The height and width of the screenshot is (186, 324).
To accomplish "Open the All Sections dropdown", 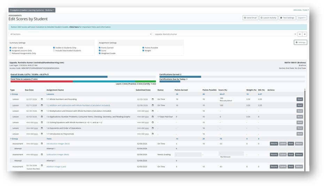I will point(80,34).
